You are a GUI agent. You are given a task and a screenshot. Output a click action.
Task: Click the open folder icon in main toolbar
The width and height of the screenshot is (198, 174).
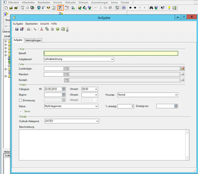(x=11, y=8)
